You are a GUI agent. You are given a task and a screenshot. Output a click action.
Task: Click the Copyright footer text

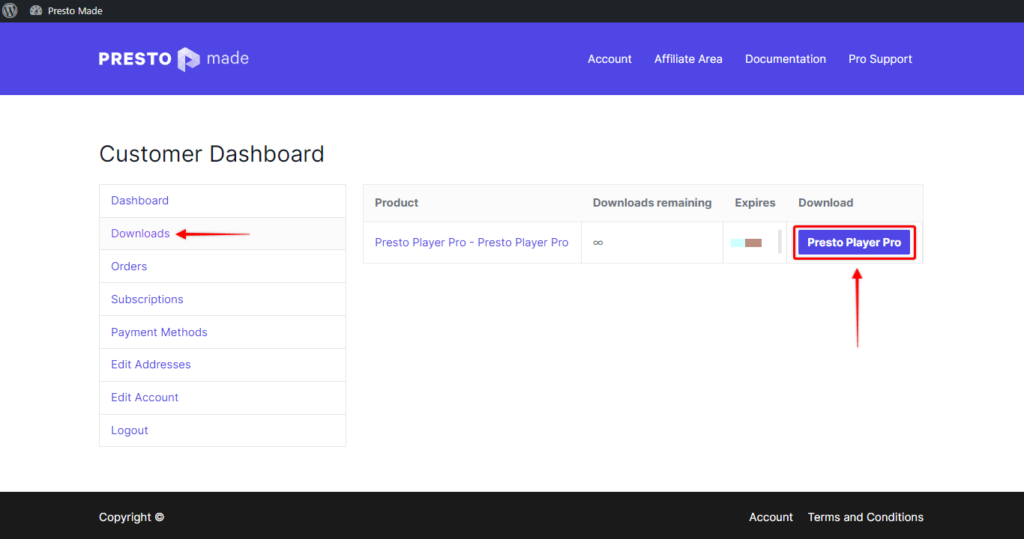(x=131, y=517)
